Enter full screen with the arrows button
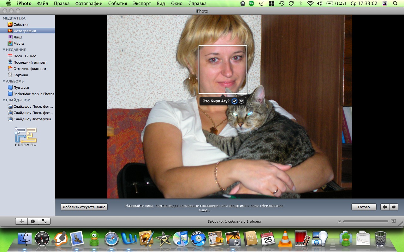Screen dimensions: 404x252 point(45,221)
